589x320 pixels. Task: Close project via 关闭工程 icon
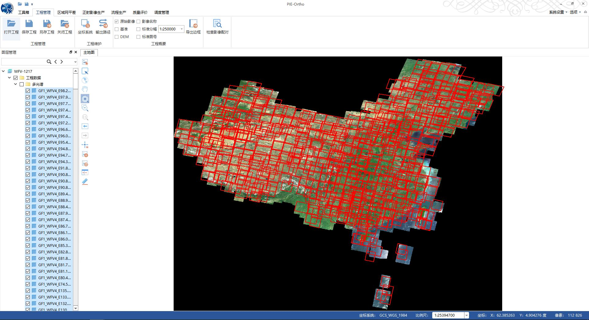(65, 27)
